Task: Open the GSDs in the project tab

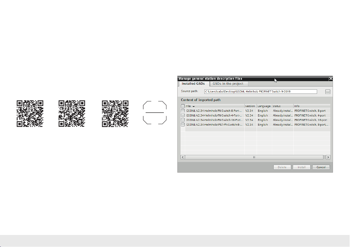Action: [228, 84]
